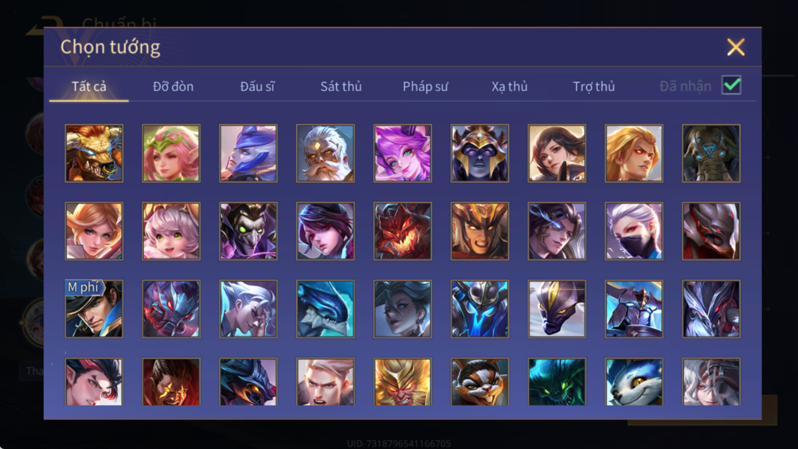Image resolution: width=798 pixels, height=449 pixels.
Task: Select the Đấu sĩ tab
Action: (257, 86)
